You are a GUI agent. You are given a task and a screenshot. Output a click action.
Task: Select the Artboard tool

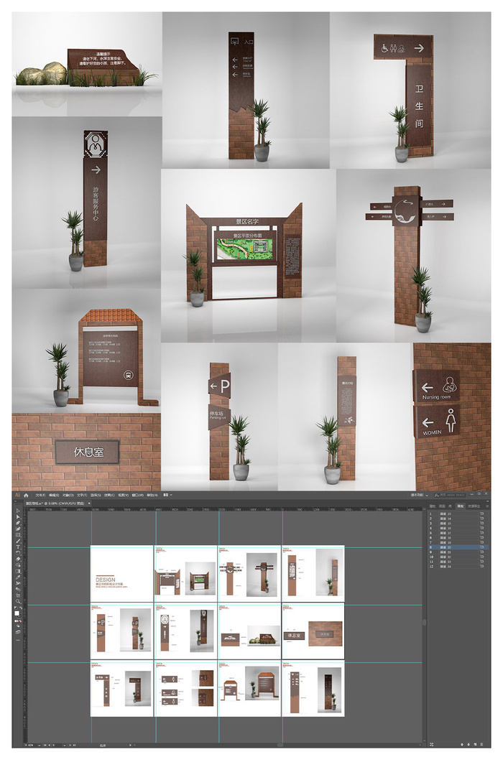click(18, 595)
